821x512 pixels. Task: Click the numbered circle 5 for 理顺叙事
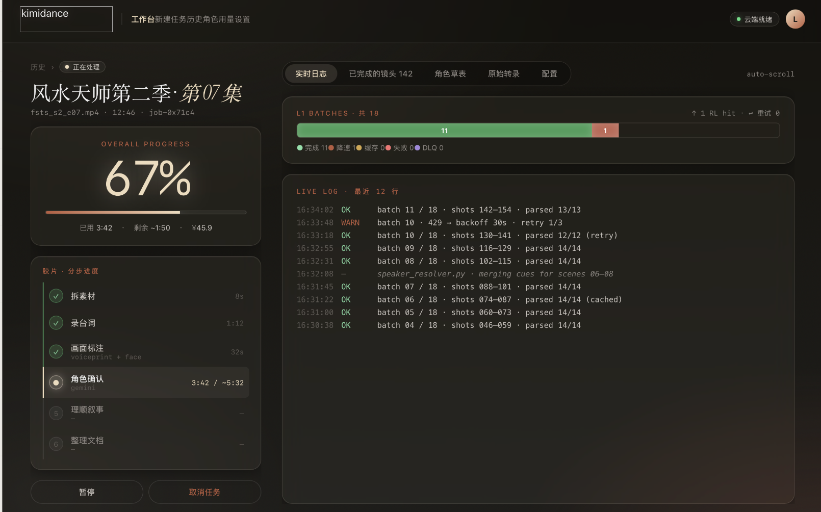56,414
